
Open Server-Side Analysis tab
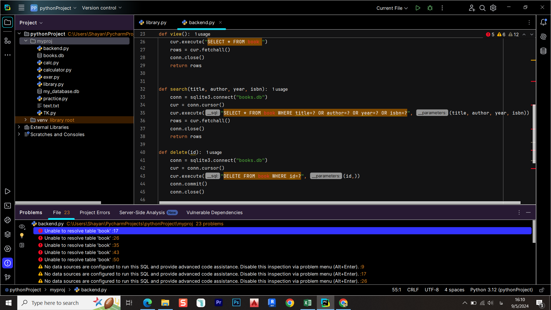point(148,212)
